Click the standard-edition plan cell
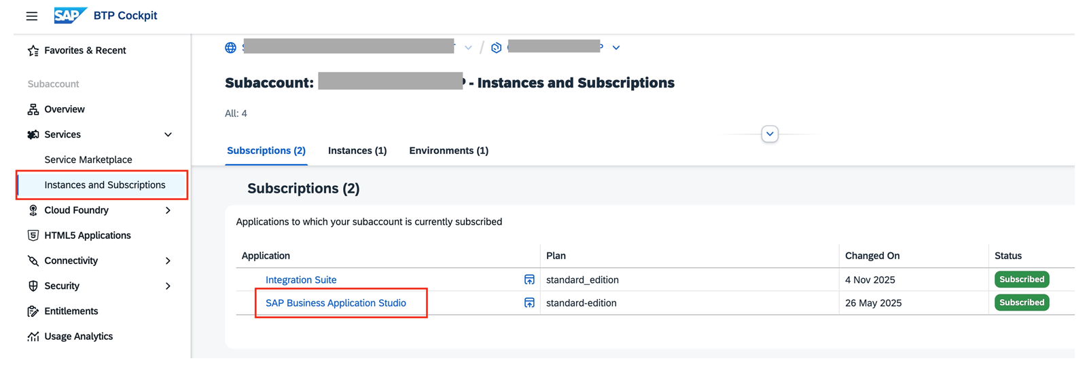Image resolution: width=1087 pixels, height=365 pixels. click(582, 303)
